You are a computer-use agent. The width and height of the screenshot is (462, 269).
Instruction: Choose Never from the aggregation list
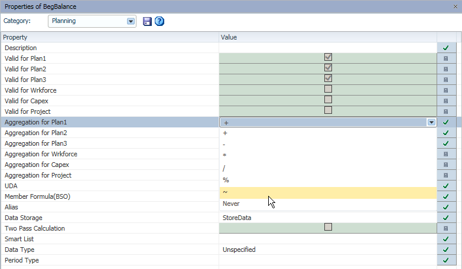[328, 204]
